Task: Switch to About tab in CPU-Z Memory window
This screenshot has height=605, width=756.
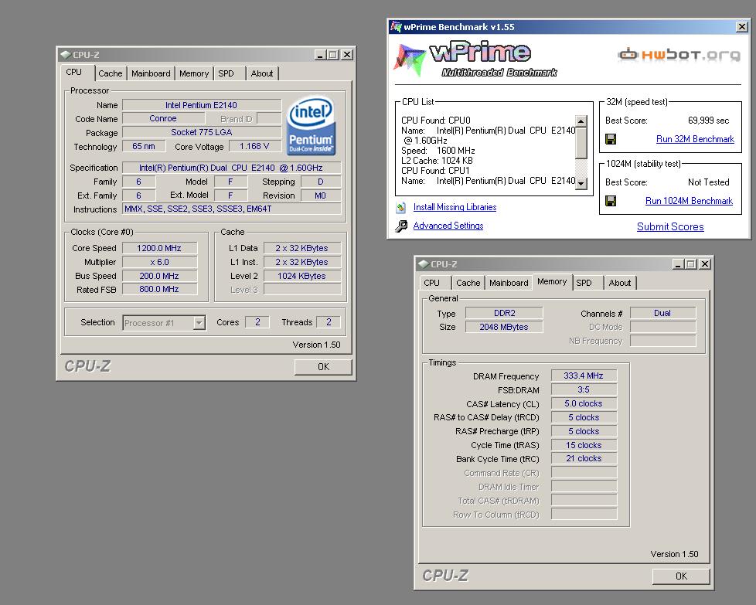Action: pyautogui.click(x=619, y=283)
